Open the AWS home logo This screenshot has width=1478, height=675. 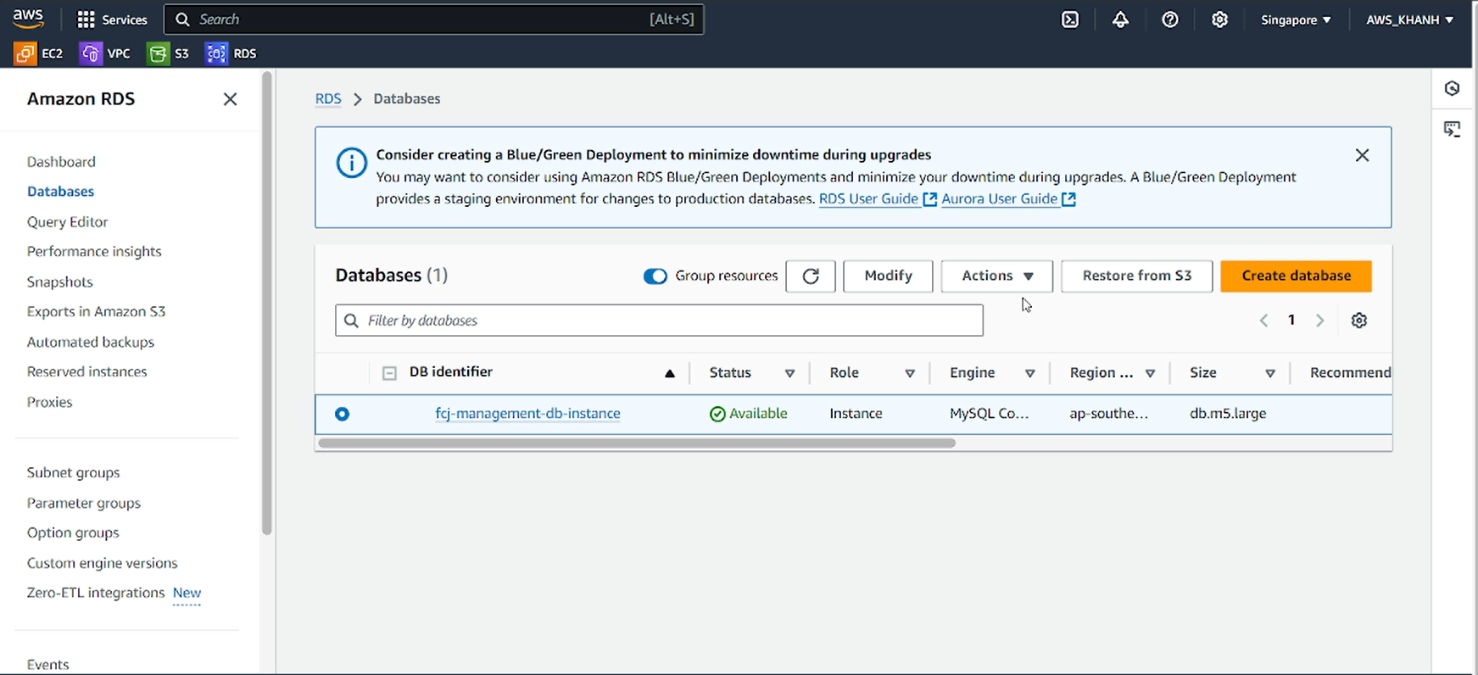pos(28,19)
